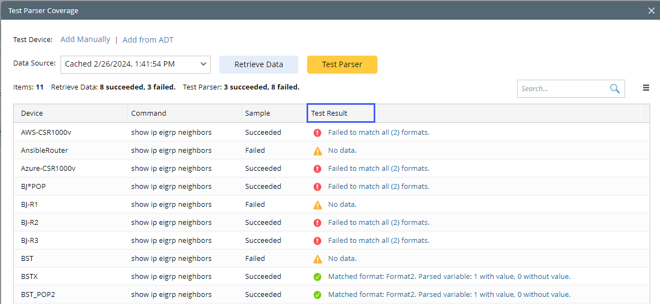Open the 'No data.' result for BST
Viewport: 660px width, 304px height.
(x=342, y=259)
